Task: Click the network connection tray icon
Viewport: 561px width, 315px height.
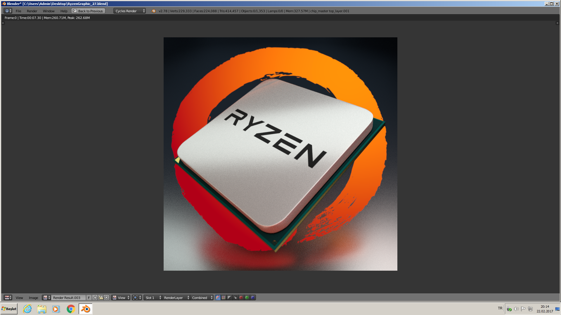Action: [x=530, y=309]
